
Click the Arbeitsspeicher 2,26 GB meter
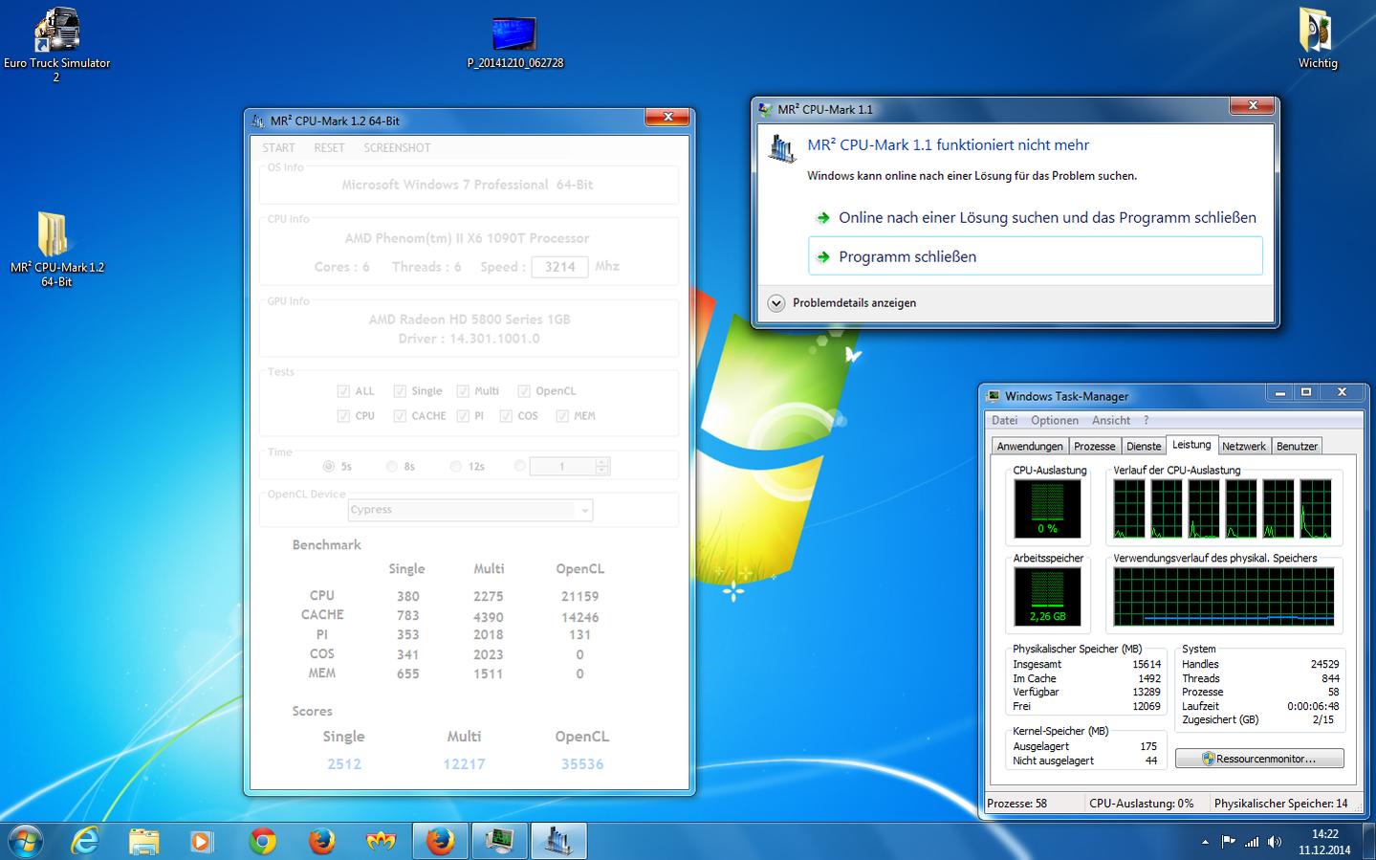(x=1047, y=596)
